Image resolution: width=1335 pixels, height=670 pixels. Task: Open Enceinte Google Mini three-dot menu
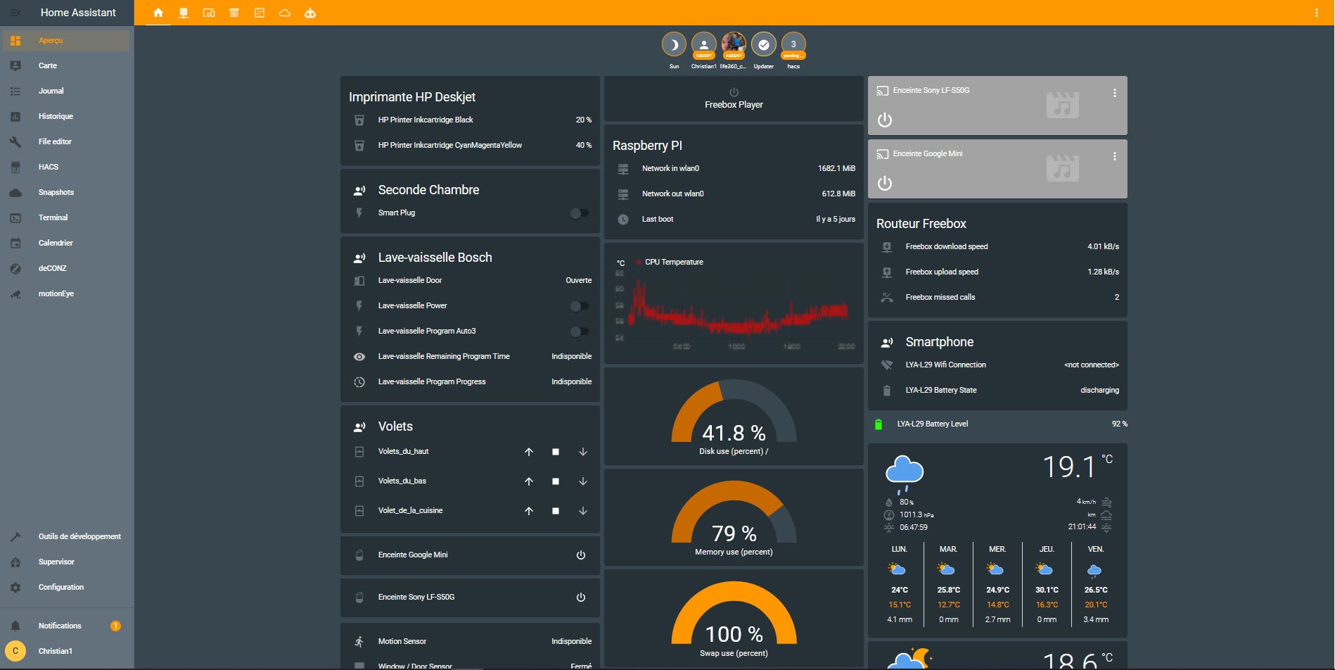[x=1114, y=156]
